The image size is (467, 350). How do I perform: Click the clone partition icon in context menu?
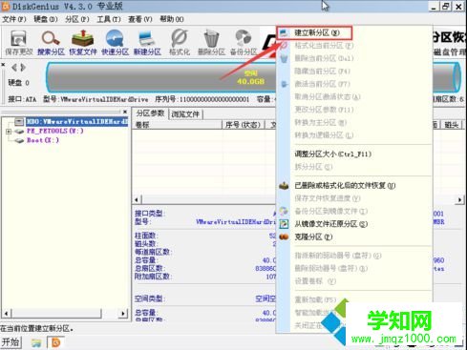click(x=284, y=237)
